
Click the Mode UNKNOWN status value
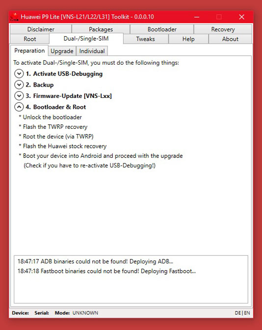[85, 313]
